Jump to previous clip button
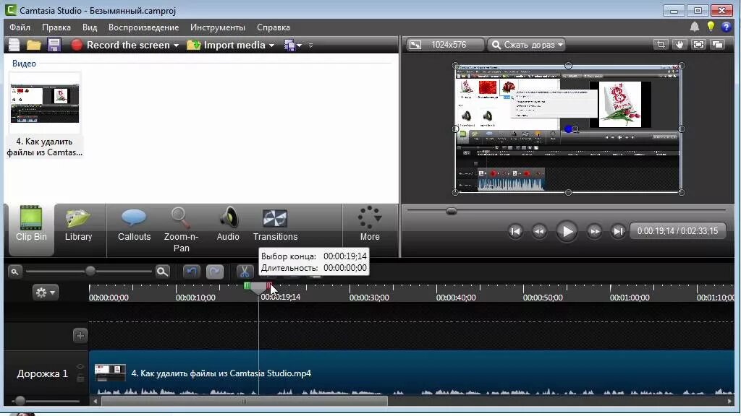 (x=515, y=231)
